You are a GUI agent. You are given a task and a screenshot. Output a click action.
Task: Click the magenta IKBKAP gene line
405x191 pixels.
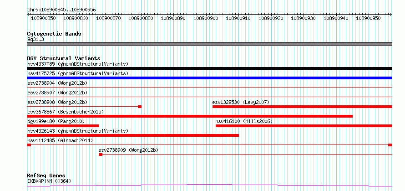tap(209, 186)
